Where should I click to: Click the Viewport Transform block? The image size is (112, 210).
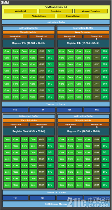coord(91,11)
